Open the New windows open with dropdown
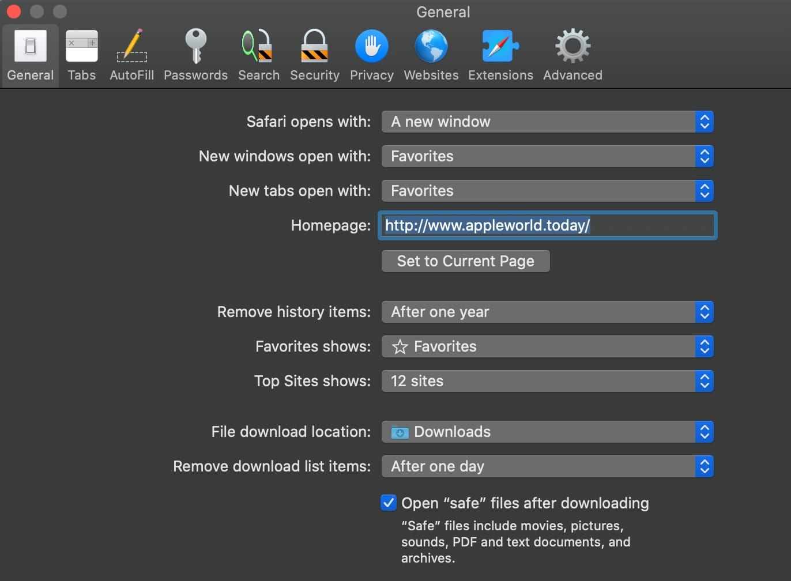791x581 pixels. 547,156
